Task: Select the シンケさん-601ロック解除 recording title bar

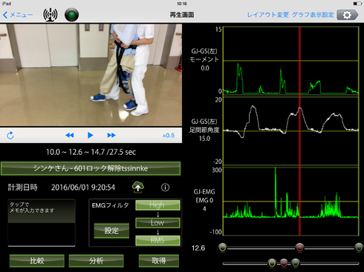Action: point(91,168)
